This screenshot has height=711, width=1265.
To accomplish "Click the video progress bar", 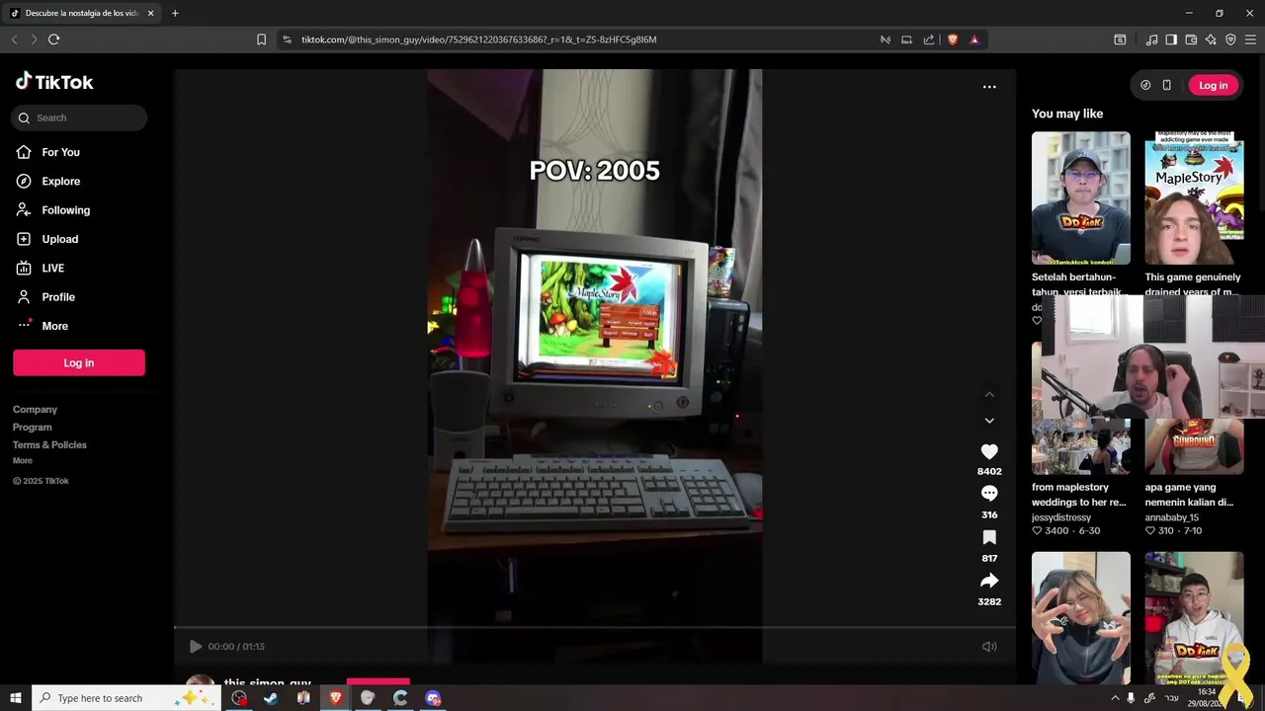I will [x=594, y=627].
